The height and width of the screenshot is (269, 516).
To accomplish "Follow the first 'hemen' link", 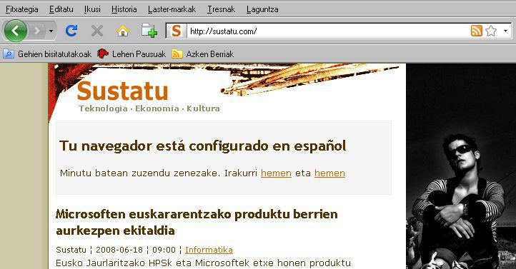I will [276, 173].
